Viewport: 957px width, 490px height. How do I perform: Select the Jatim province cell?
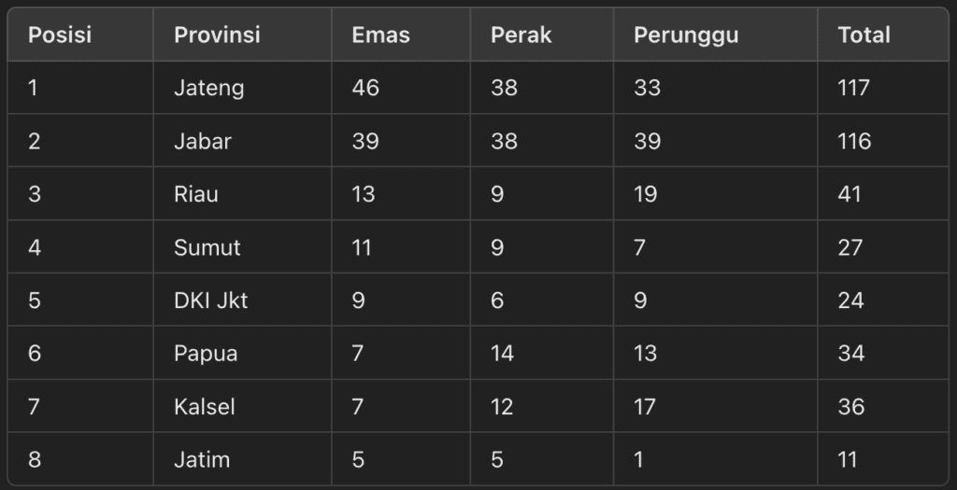click(x=201, y=460)
